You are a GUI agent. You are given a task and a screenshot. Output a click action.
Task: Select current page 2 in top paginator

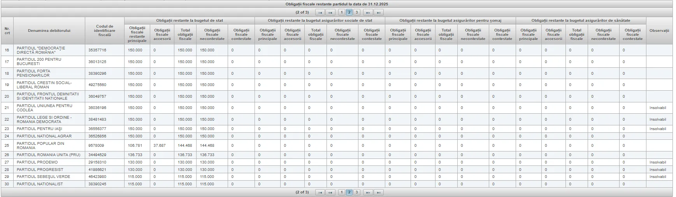[x=349, y=12]
